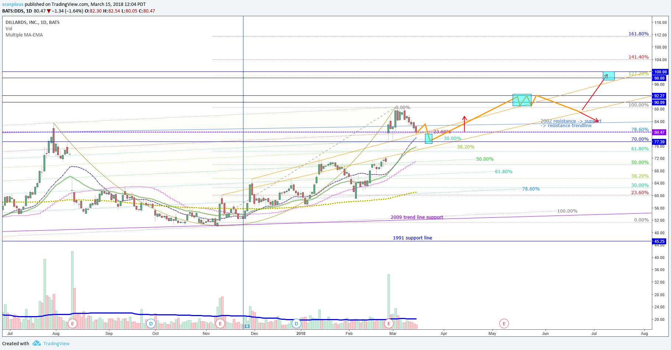
Task: Select the cyan target box near 100.00
Action: coord(609,76)
